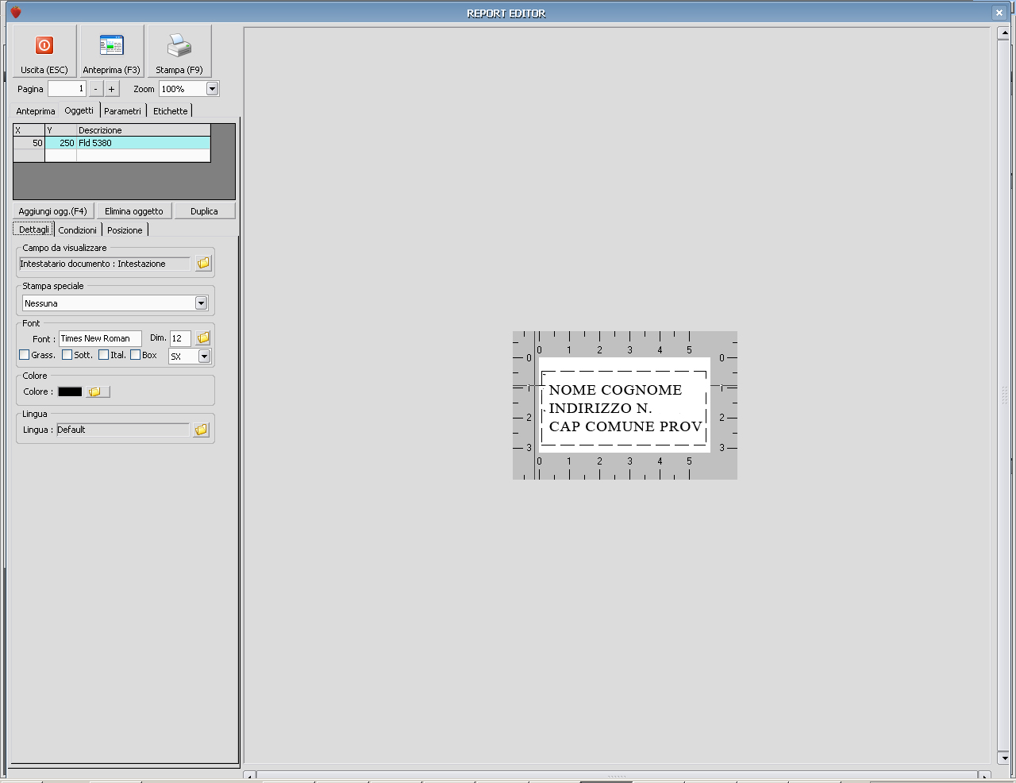Open the font picker folder icon
The width and height of the screenshot is (1016, 783).
[x=203, y=337]
